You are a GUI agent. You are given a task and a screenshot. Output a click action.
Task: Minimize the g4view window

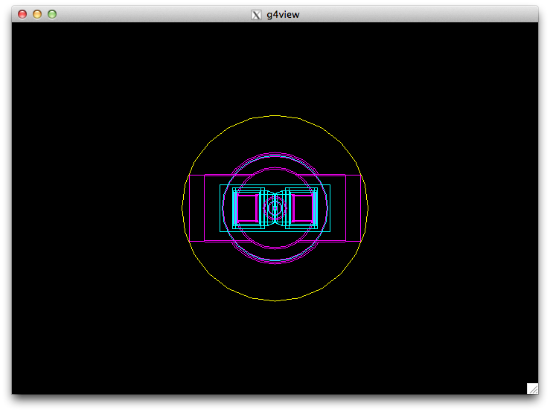tap(37, 14)
